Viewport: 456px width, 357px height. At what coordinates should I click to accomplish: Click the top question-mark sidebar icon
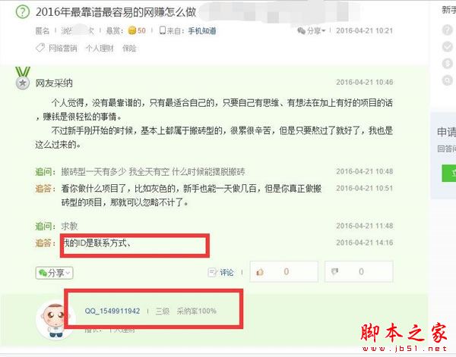(448, 30)
